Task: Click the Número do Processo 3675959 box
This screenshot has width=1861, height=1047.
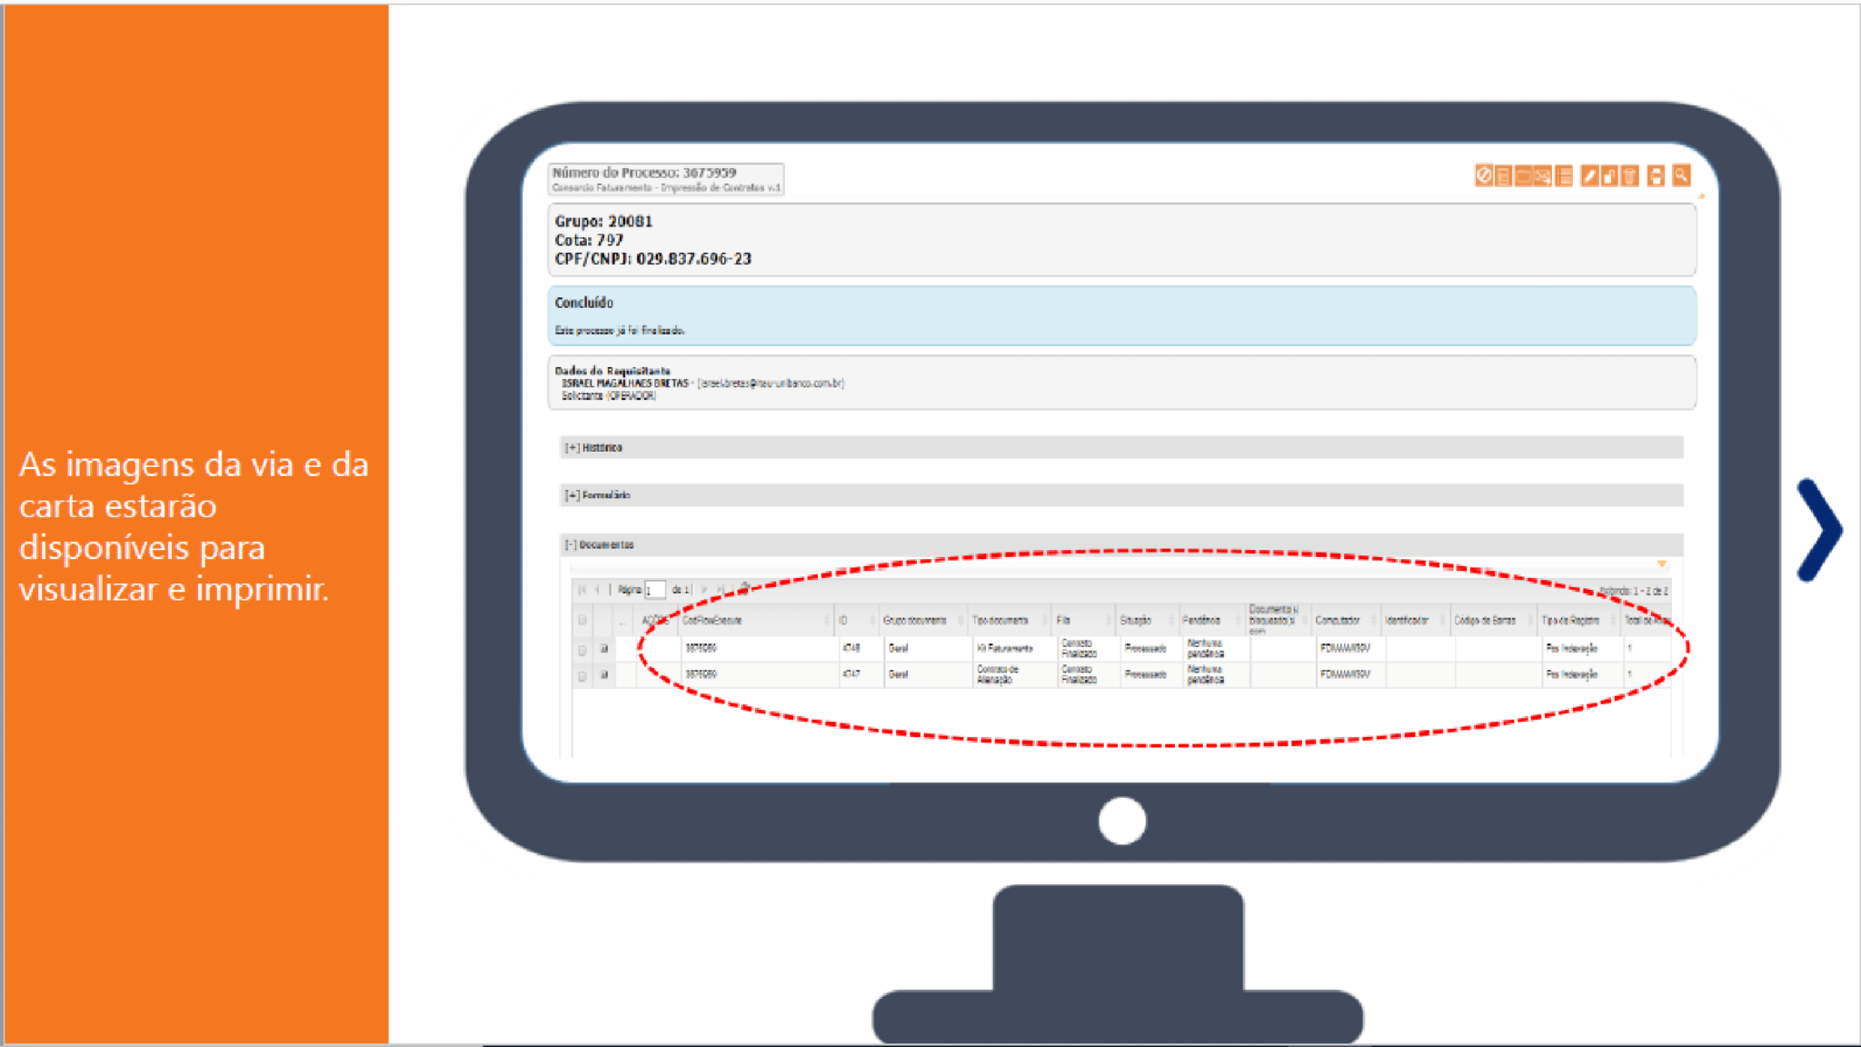Action: click(x=666, y=179)
